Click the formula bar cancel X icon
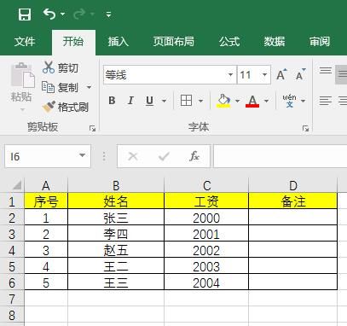The width and height of the screenshot is (347, 326). [133, 156]
